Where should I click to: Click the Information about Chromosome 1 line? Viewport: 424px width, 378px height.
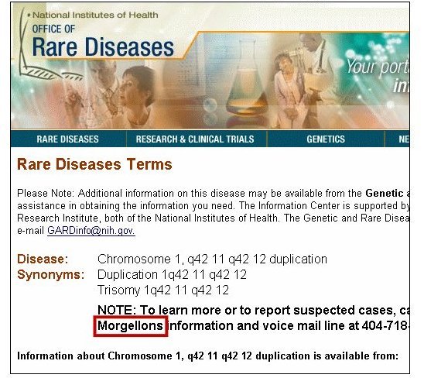(x=207, y=356)
